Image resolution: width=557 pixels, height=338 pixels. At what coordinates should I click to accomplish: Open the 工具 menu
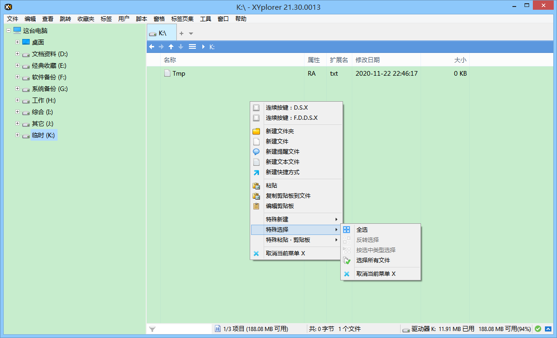[x=205, y=19]
